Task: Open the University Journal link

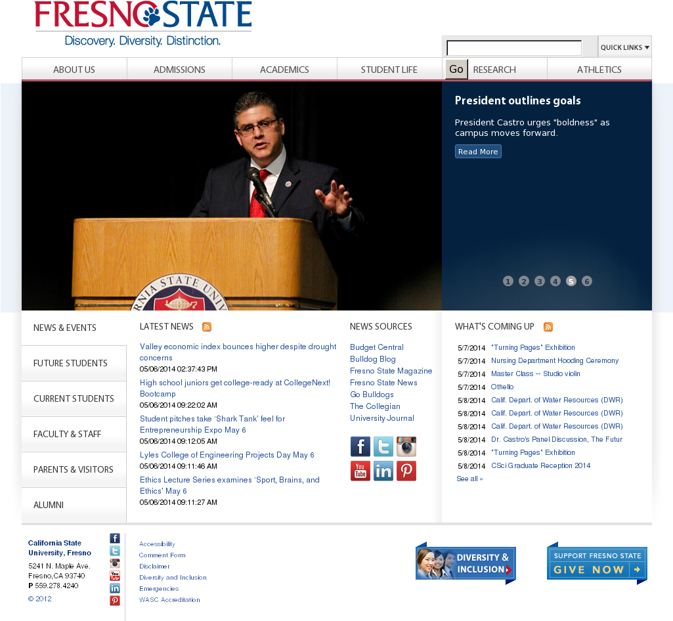Action: click(382, 418)
